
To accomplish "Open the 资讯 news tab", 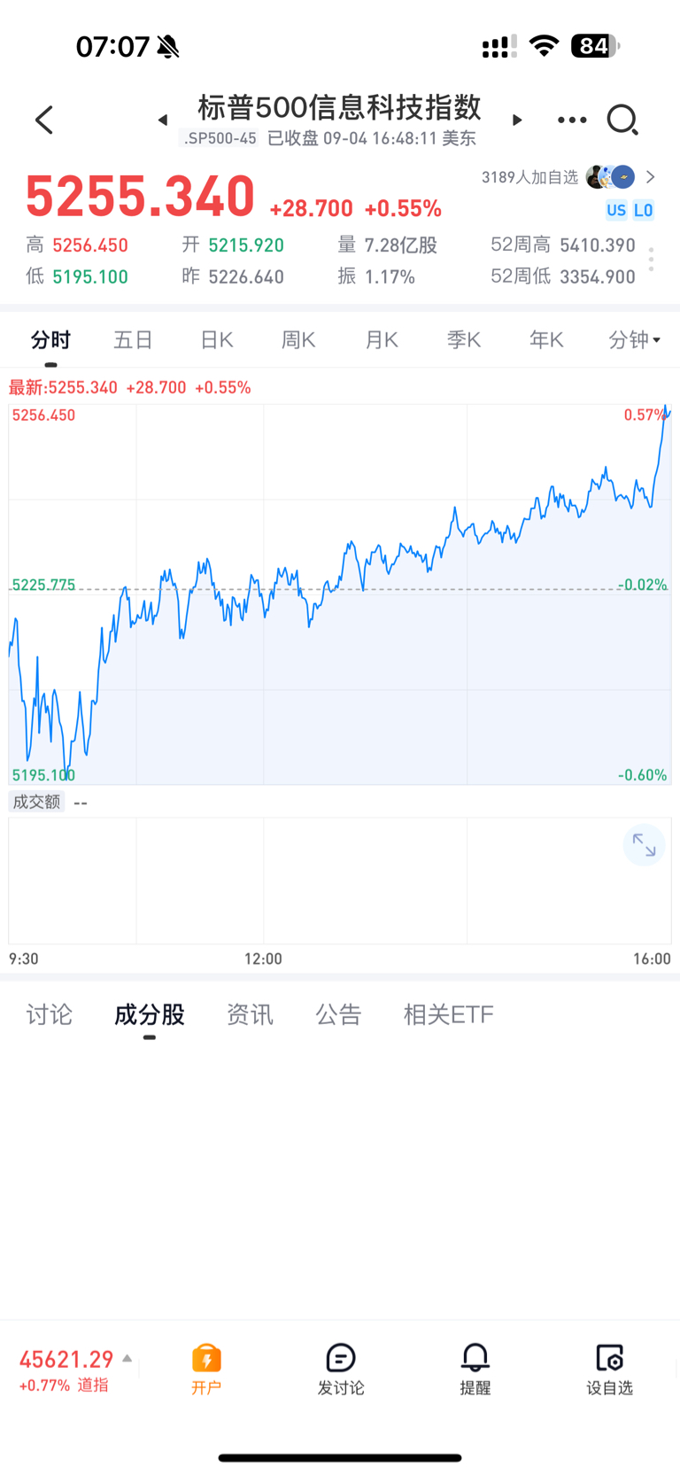I will 250,1014.
